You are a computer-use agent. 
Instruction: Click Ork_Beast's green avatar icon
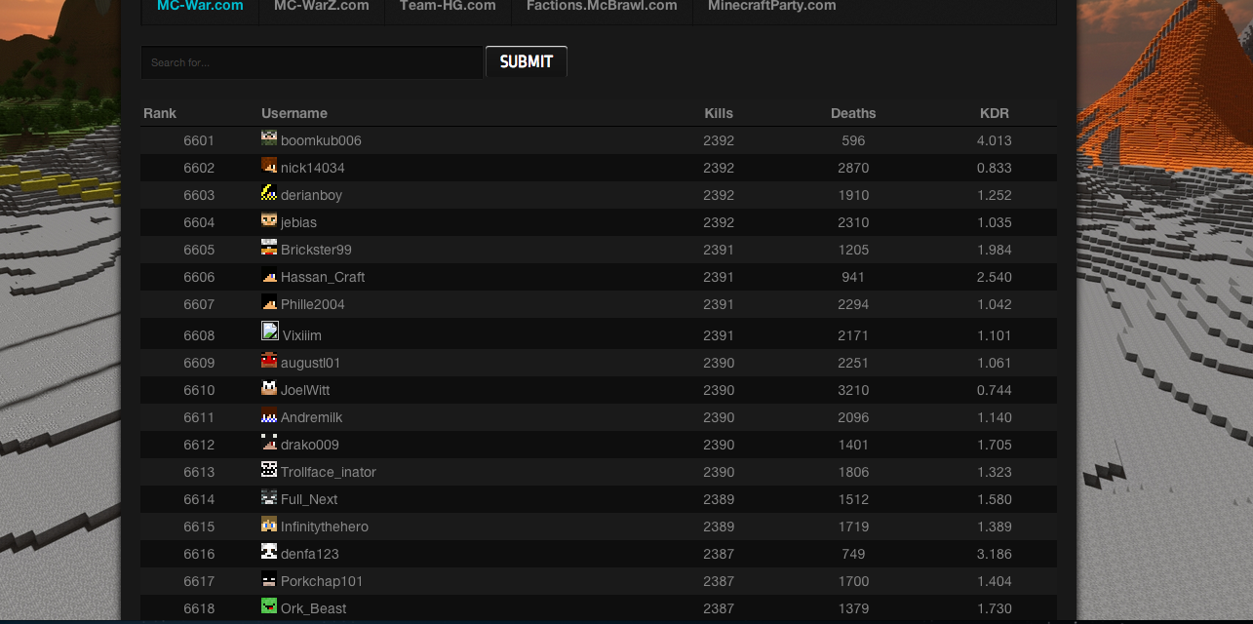click(x=269, y=606)
